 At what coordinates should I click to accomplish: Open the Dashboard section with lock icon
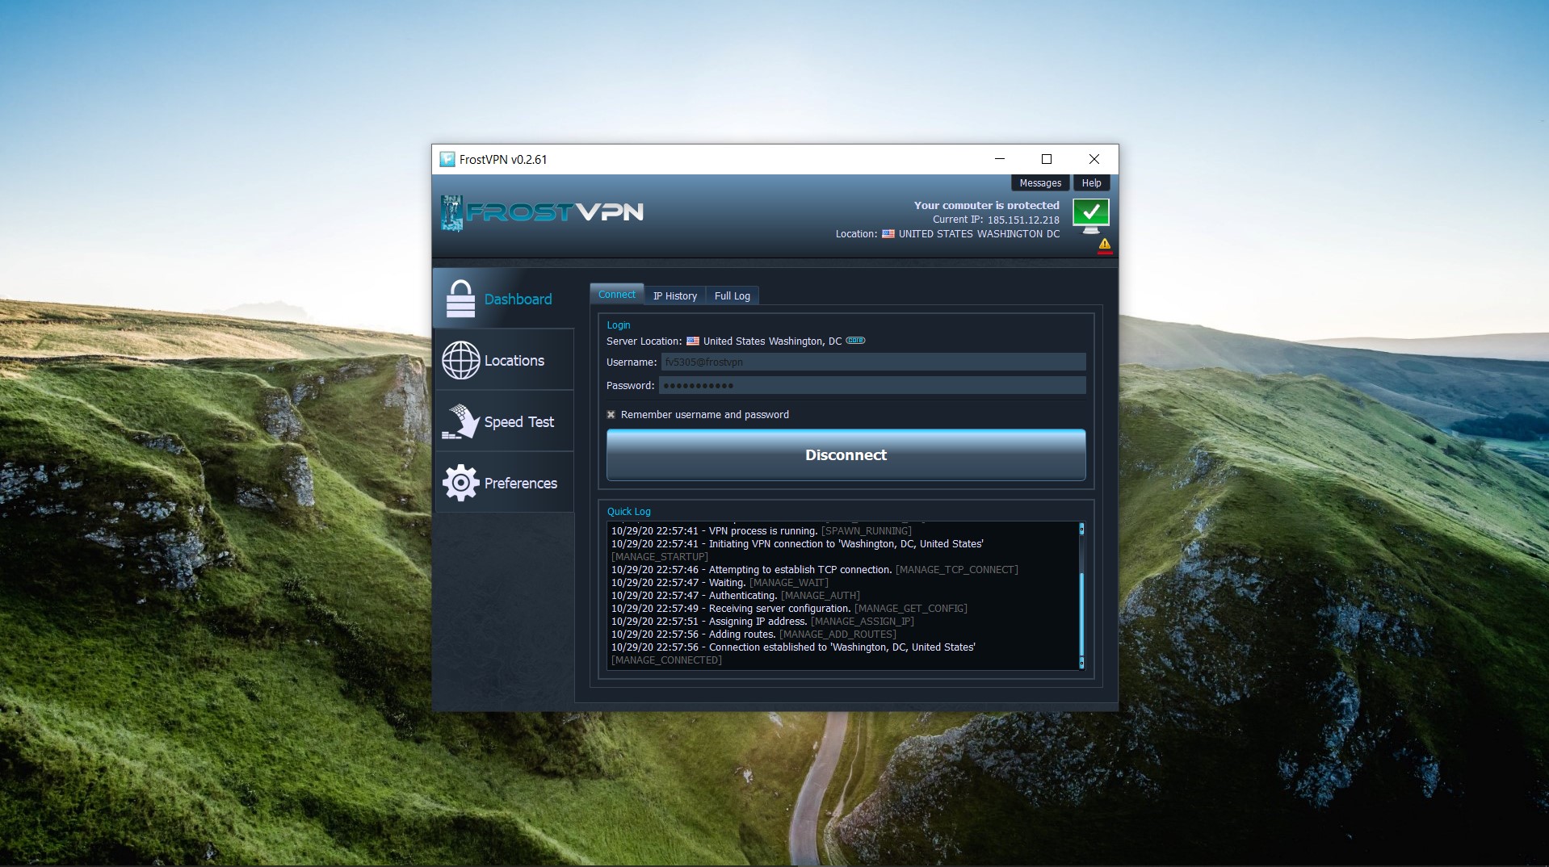click(504, 299)
